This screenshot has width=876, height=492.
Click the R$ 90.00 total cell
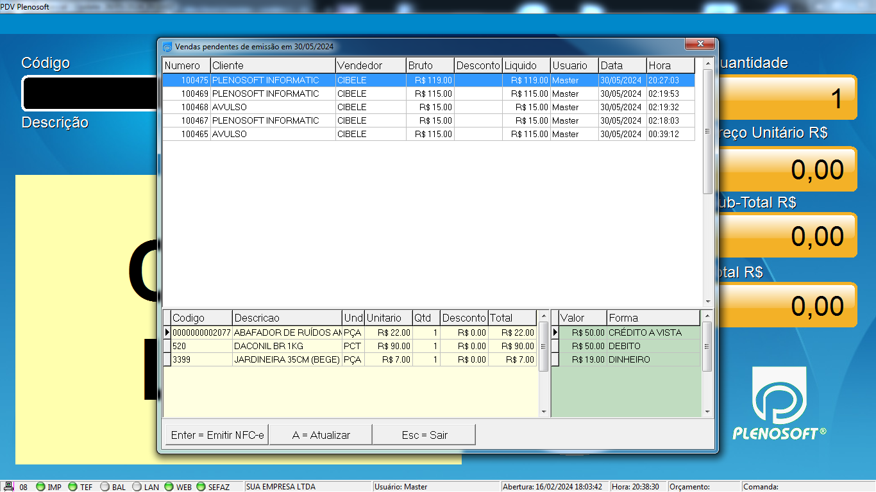click(512, 346)
